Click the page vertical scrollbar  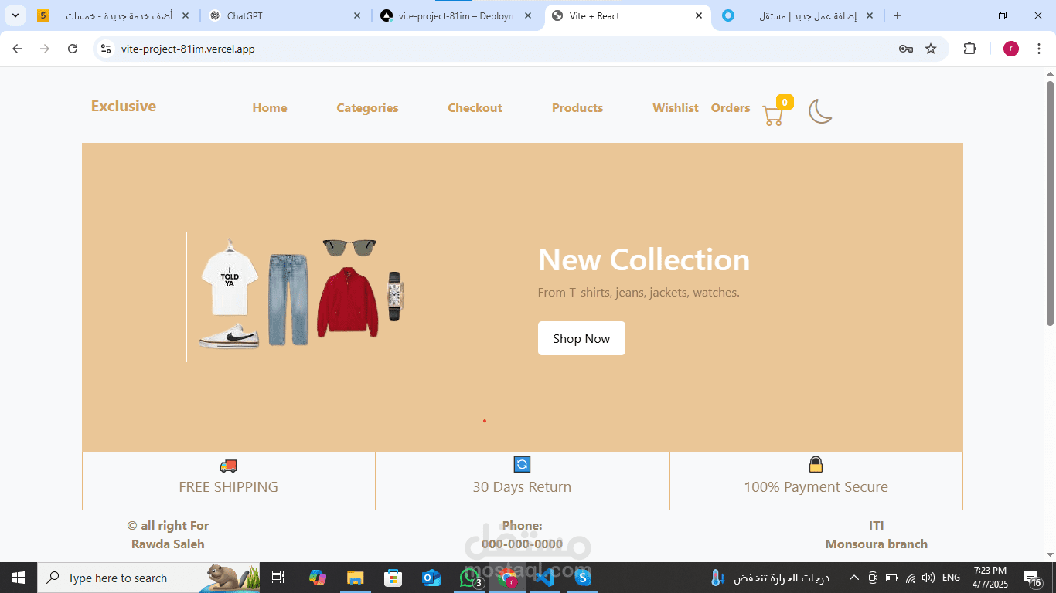(1050, 204)
